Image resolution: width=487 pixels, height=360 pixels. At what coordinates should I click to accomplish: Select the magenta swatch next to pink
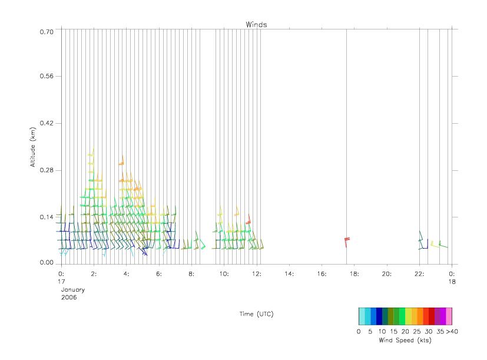click(x=443, y=316)
